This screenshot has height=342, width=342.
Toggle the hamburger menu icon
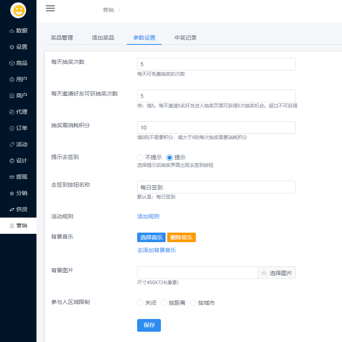[50, 8]
